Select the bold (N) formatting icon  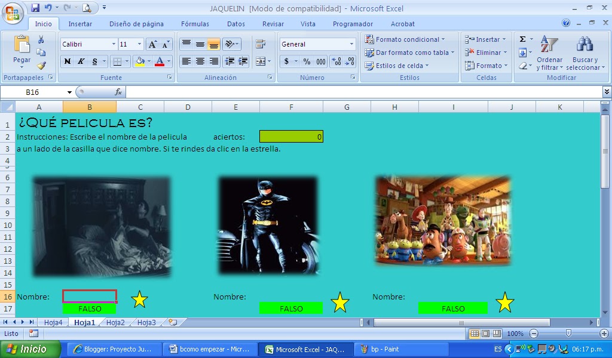click(68, 61)
